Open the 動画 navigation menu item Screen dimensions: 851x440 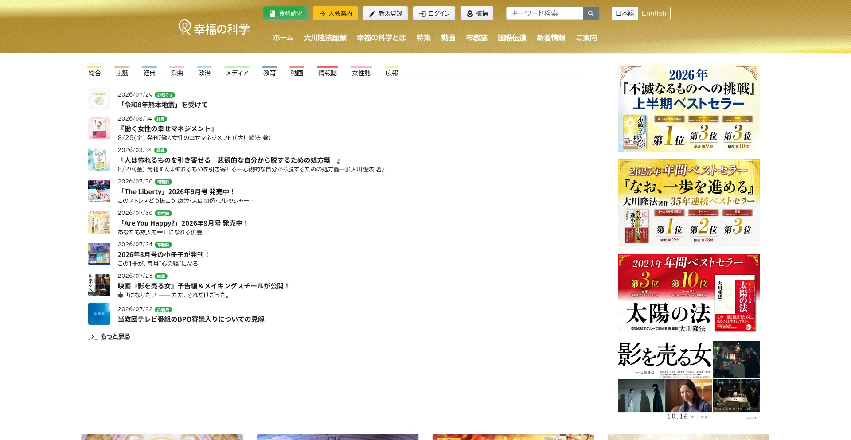448,38
